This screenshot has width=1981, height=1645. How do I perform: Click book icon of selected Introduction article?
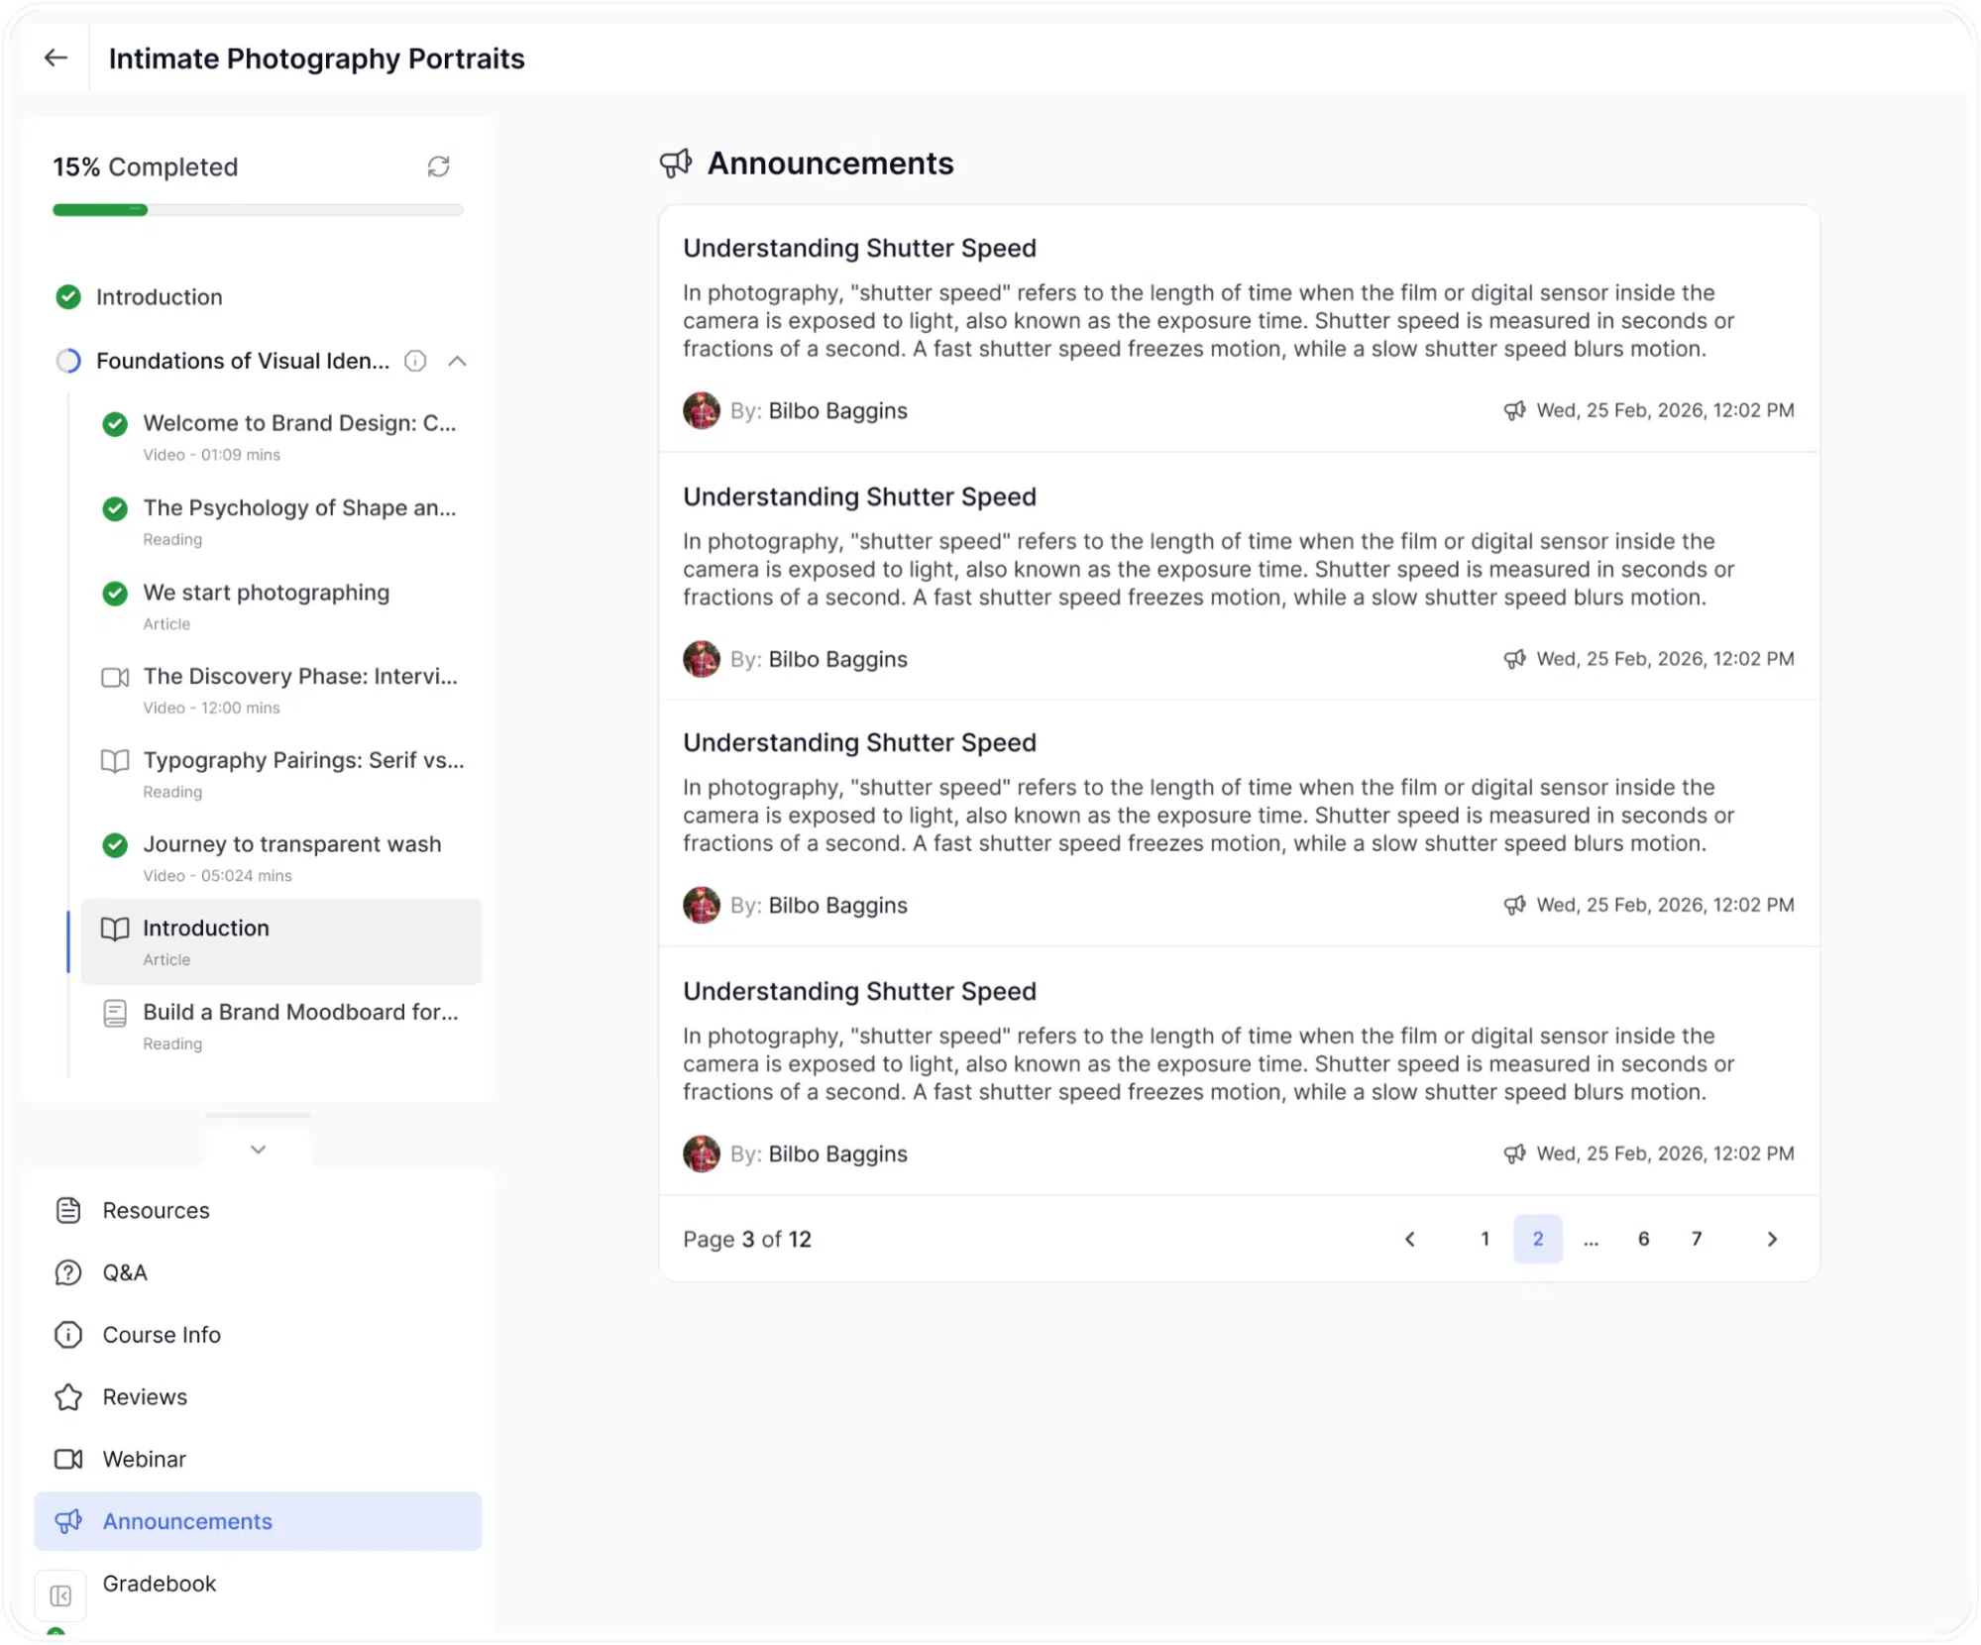tap(115, 929)
